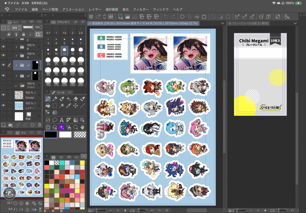Select the Gradient tool
The height and width of the screenshot is (213, 306).
coord(76,120)
